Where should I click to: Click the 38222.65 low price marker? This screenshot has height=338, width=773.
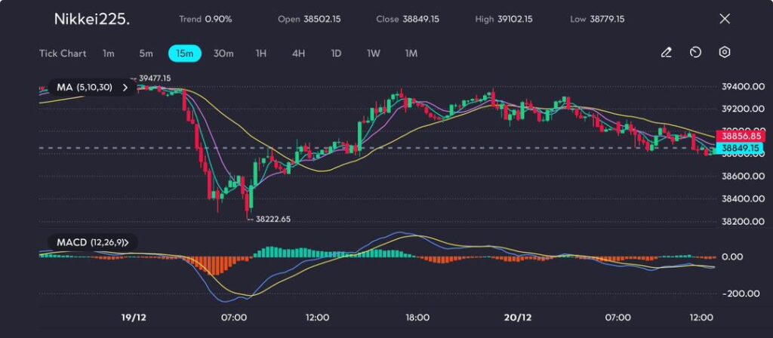point(273,219)
